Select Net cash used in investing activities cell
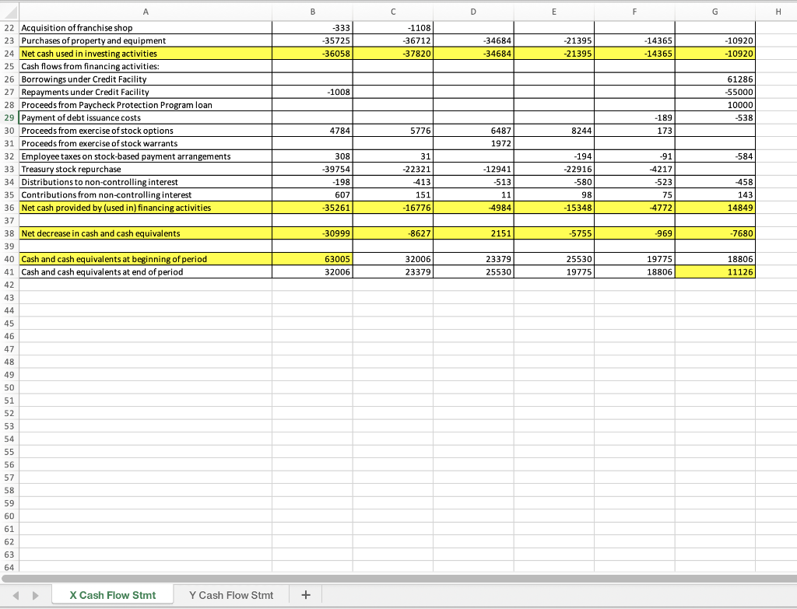The height and width of the screenshot is (609, 797). 146,54
